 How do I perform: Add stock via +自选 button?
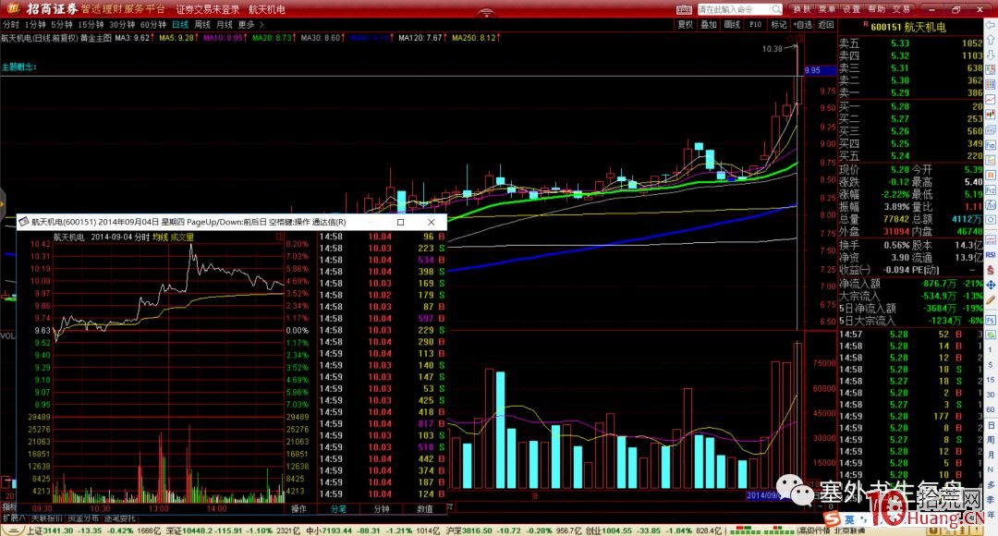(803, 25)
